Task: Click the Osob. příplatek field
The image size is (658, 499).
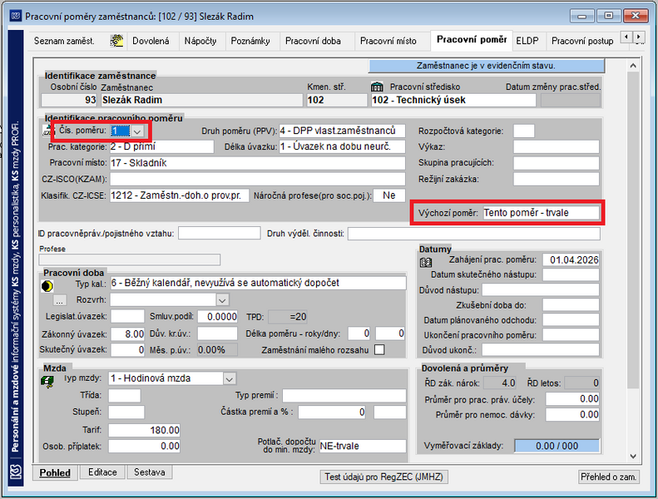Action: pyautogui.click(x=145, y=446)
